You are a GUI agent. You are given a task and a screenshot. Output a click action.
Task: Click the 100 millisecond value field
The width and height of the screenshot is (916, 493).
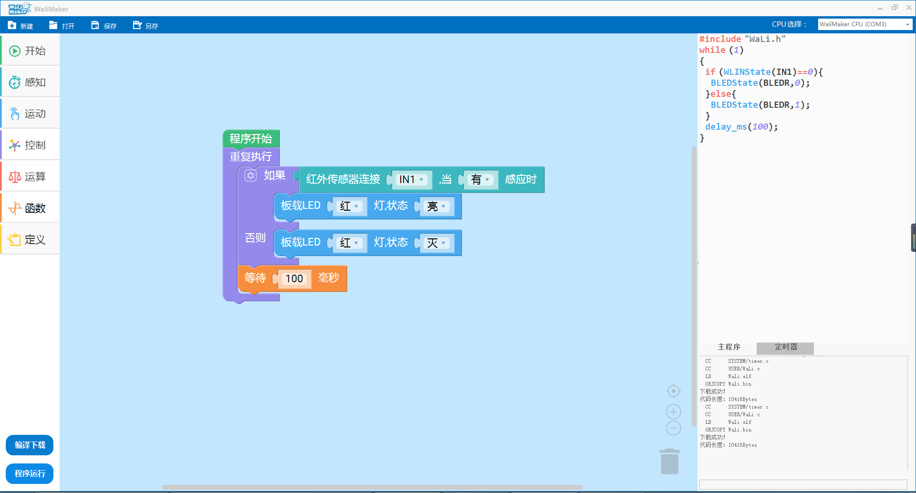coord(294,278)
